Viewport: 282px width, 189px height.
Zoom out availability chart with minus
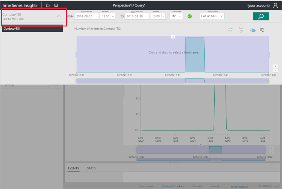tap(275, 70)
